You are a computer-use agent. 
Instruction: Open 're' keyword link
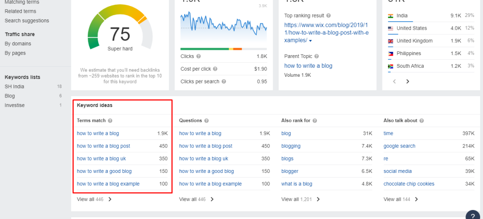click(x=386, y=159)
